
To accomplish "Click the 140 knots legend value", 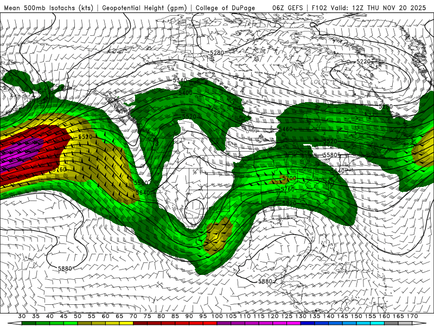I will (x=329, y=316).
